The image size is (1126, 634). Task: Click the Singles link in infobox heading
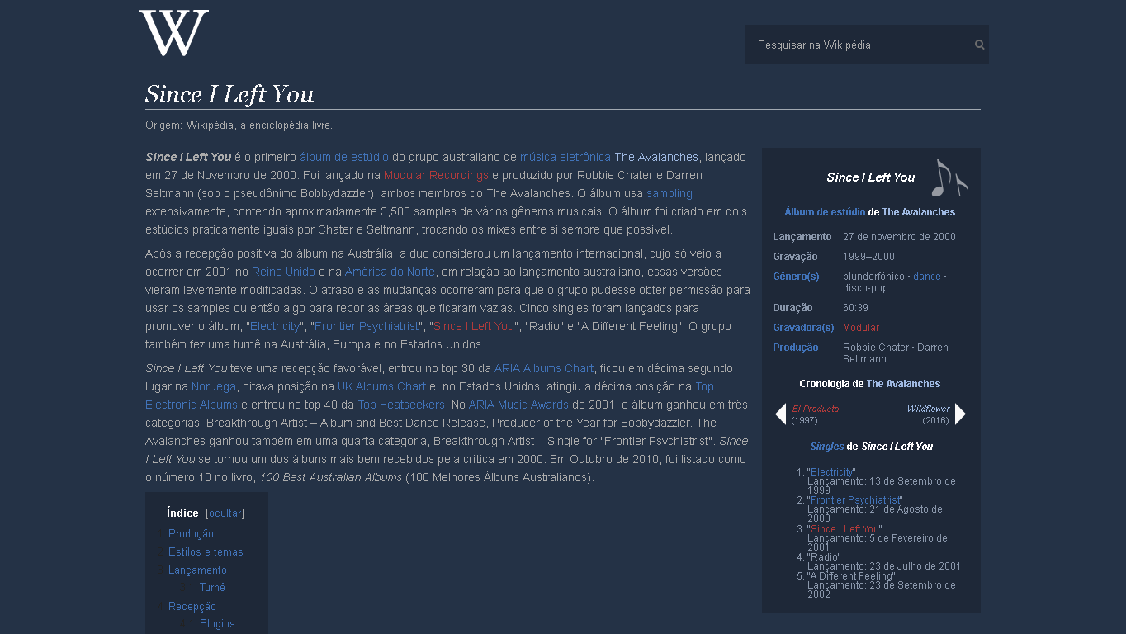[827, 447]
